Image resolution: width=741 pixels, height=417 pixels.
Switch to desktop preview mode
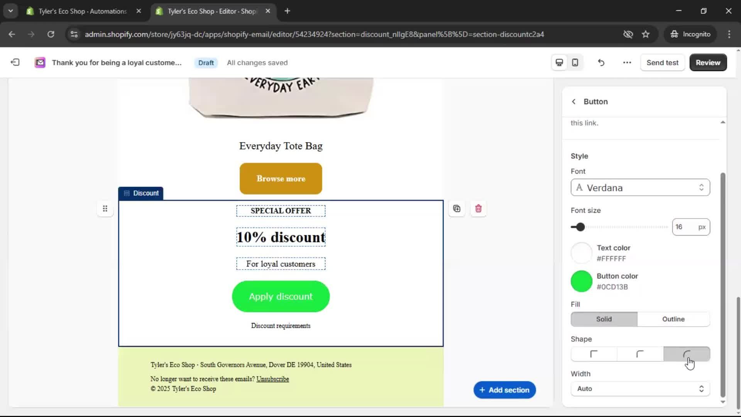click(x=559, y=62)
